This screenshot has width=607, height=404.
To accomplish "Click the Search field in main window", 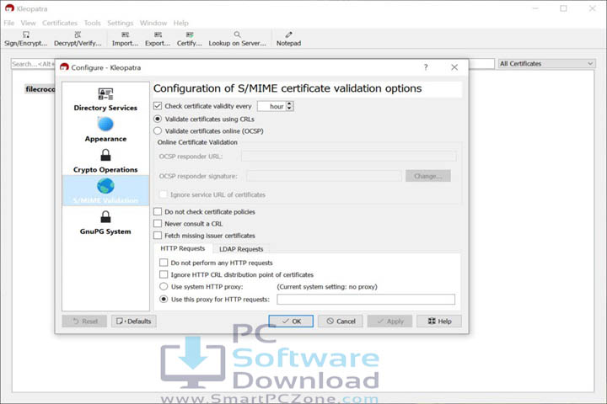I will (33, 64).
